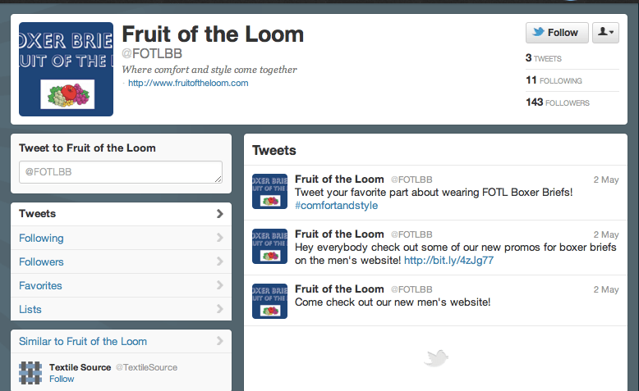This screenshot has width=639, height=391.
Task: Click the Twitter bird icon below tweets
Action: pyautogui.click(x=435, y=357)
